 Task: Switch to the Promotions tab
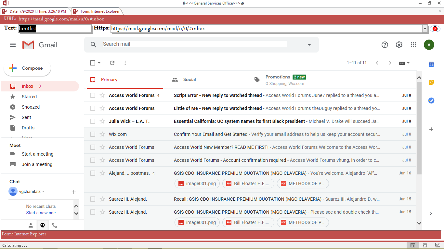click(x=289, y=80)
